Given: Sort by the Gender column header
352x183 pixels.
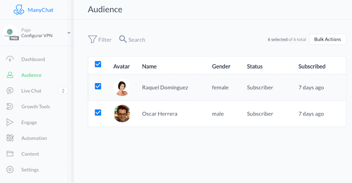Looking at the screenshot, I should coord(221,67).
